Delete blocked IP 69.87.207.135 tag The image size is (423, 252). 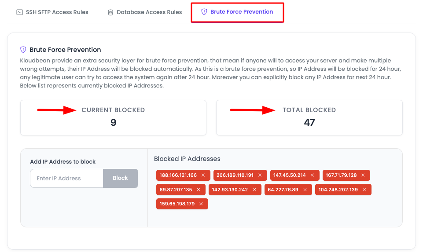click(199, 190)
